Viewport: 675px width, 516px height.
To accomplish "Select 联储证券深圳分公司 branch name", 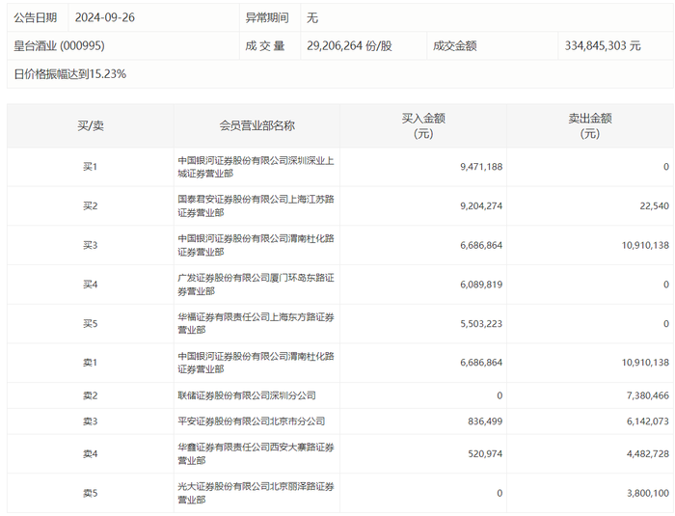I will pos(247,395).
